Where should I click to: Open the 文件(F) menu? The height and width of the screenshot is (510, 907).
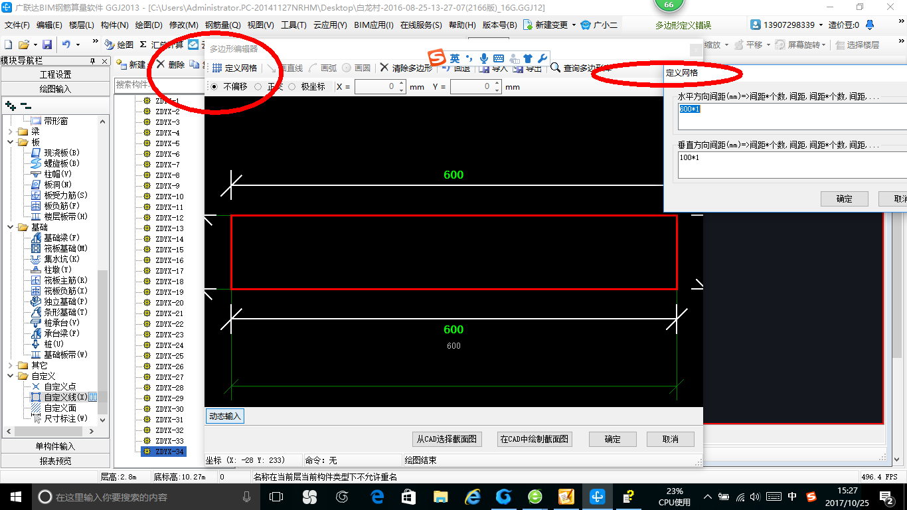17,25
